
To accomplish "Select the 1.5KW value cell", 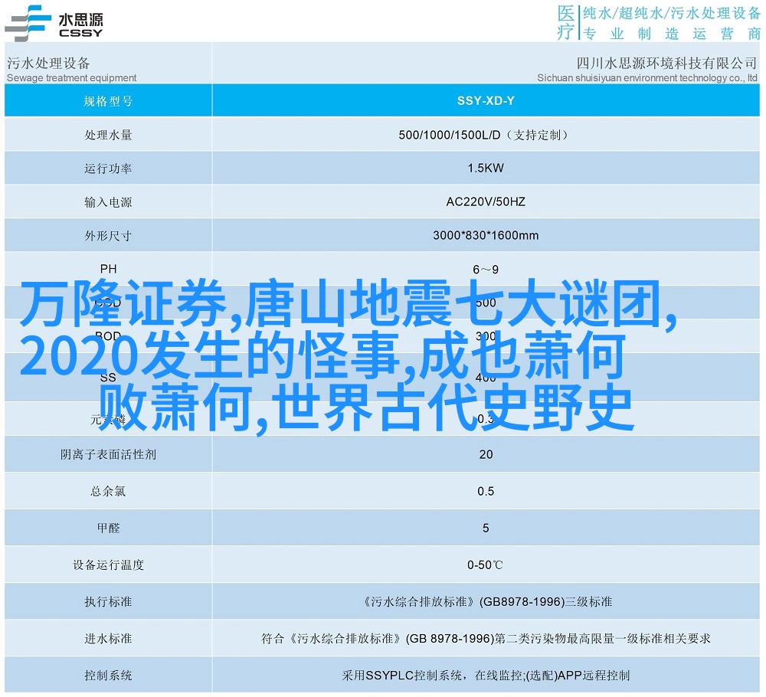I will coord(486,168).
